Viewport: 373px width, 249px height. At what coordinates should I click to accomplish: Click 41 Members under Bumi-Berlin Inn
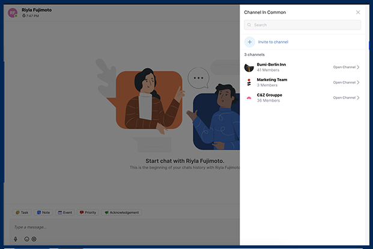[268, 70]
